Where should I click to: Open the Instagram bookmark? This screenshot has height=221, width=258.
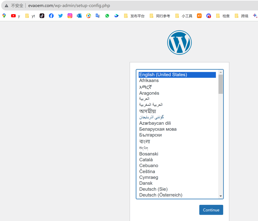70,16
